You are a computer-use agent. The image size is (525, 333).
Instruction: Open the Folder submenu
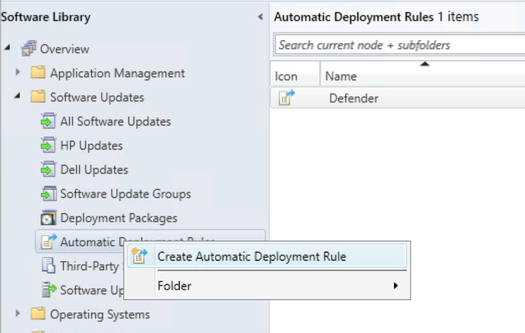click(174, 286)
